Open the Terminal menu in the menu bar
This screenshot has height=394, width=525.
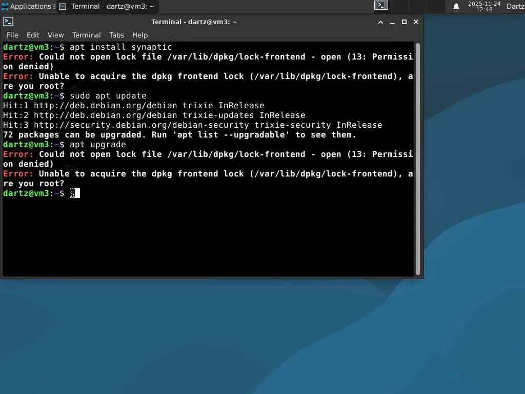pos(86,35)
